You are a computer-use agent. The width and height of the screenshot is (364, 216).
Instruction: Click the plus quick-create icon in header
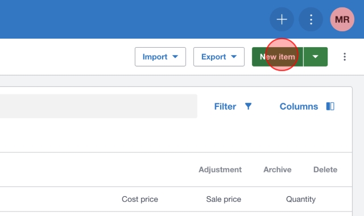coord(282,19)
